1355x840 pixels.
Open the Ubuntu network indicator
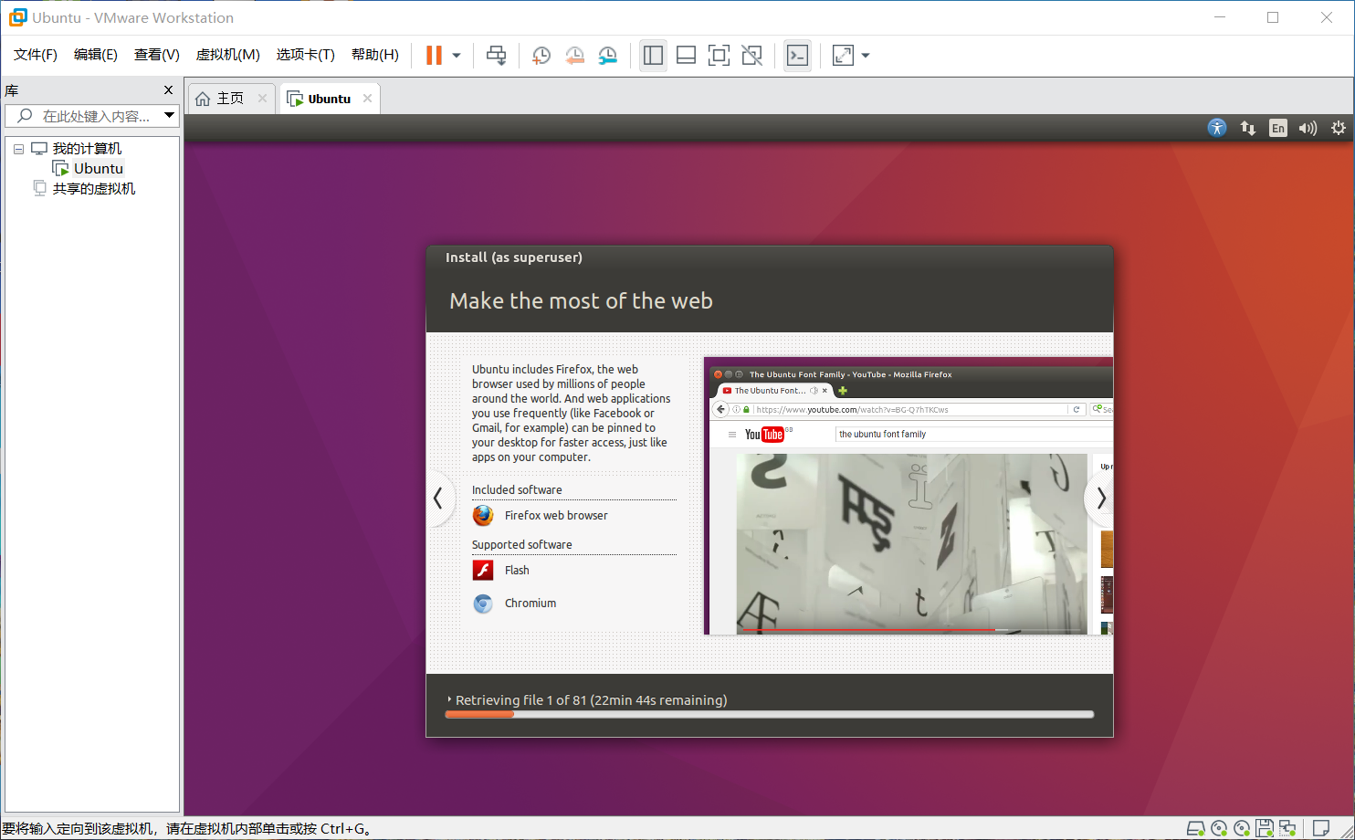tap(1247, 128)
